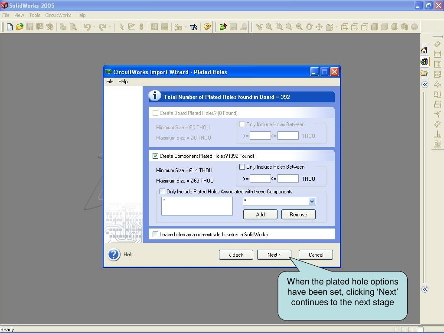Screen dimensions: 444x333
Task: Open the SolidWorks File menu
Action: coord(6,15)
